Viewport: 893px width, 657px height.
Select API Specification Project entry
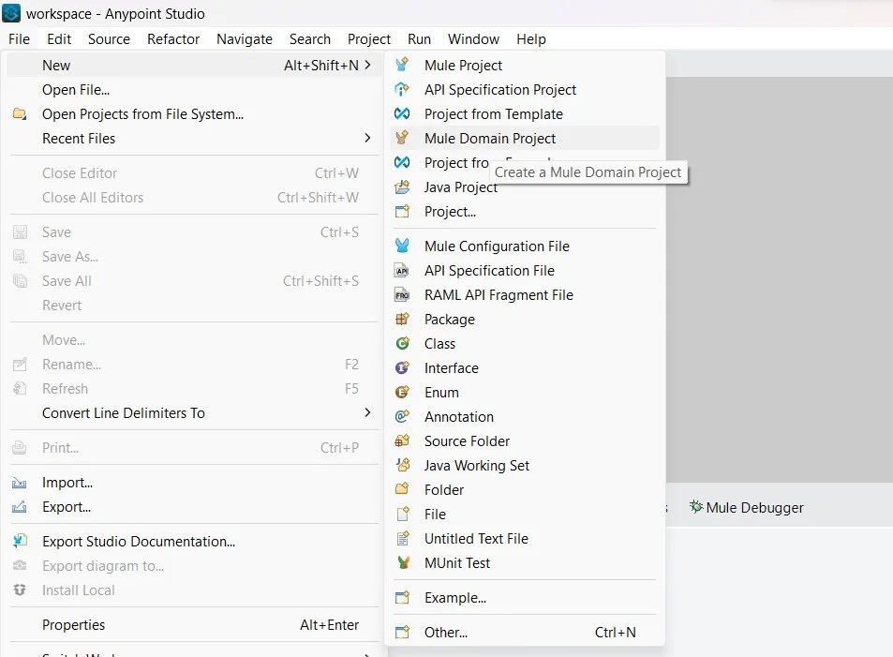(525, 89)
